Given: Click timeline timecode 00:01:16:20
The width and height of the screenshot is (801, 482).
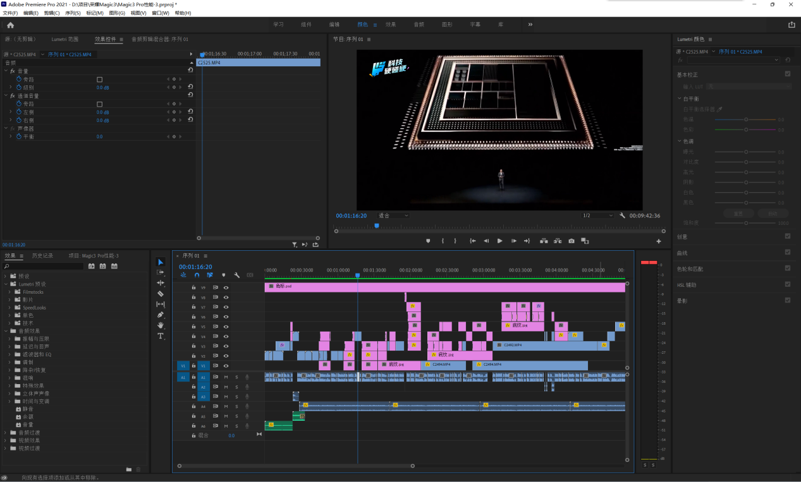Looking at the screenshot, I should pos(195,267).
